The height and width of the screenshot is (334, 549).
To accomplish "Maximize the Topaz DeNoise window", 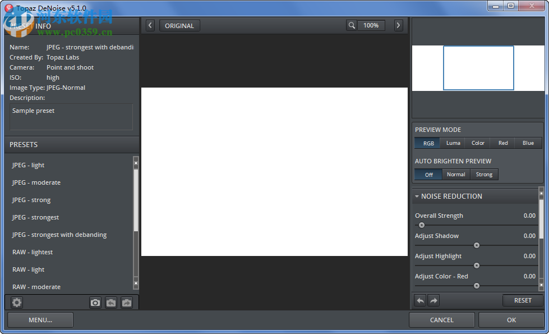I will click(511, 6).
